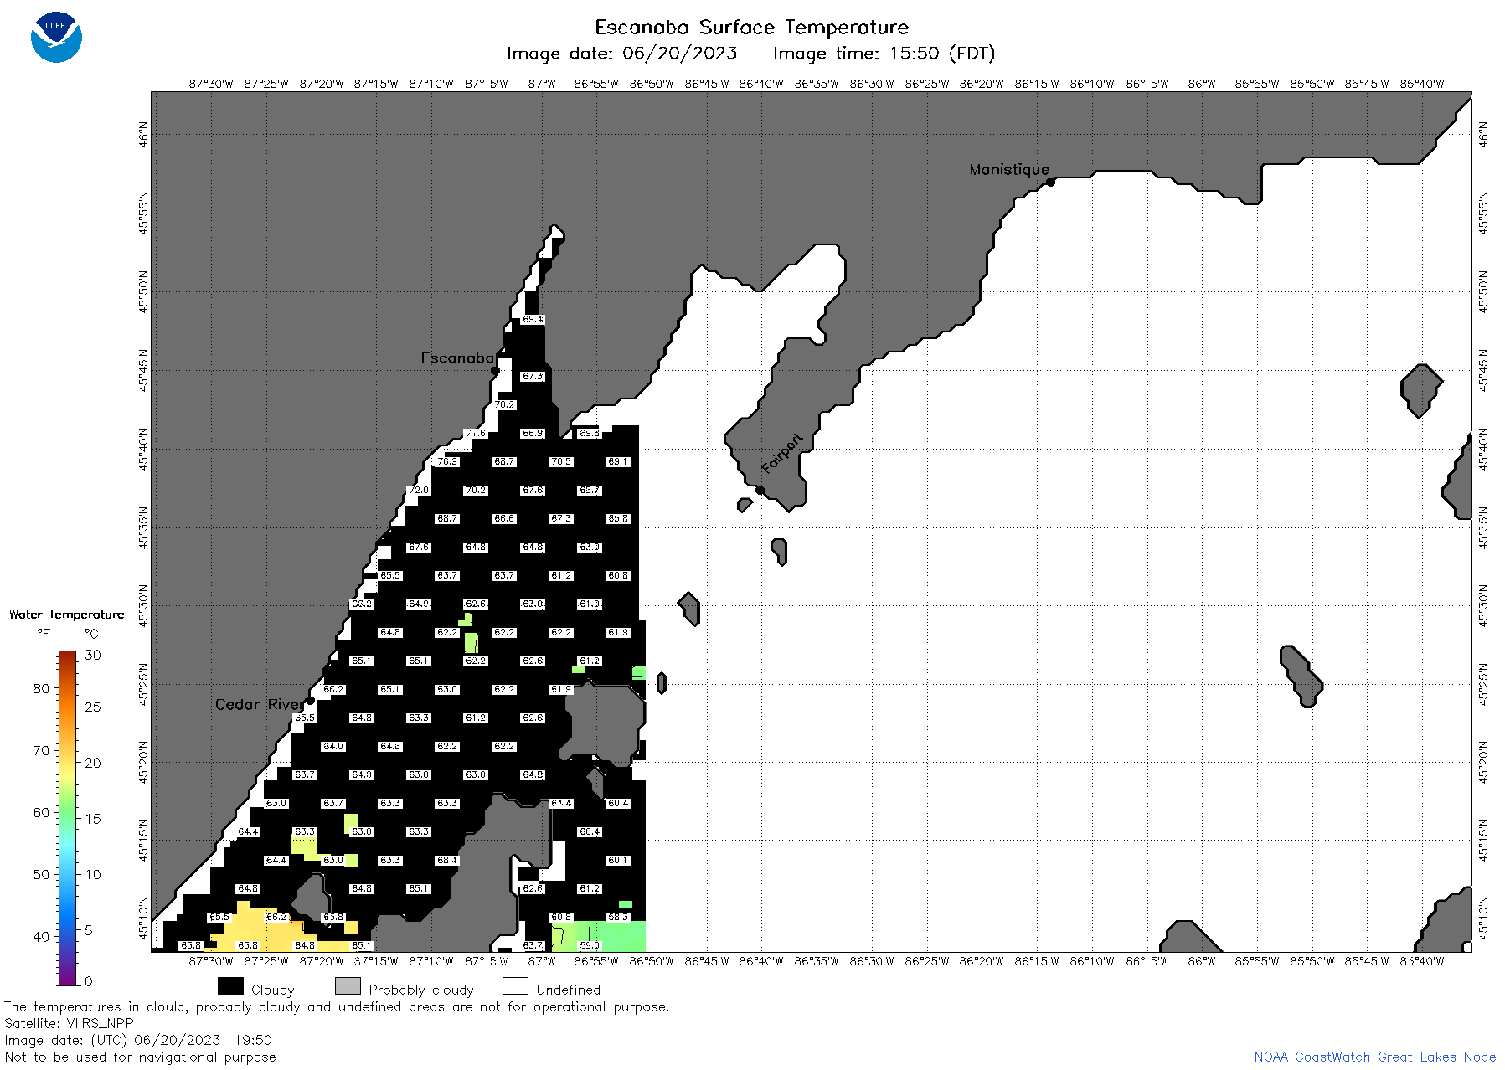1505x1070 pixels.
Task: Click the Escanaba location dot marker
Action: click(495, 370)
